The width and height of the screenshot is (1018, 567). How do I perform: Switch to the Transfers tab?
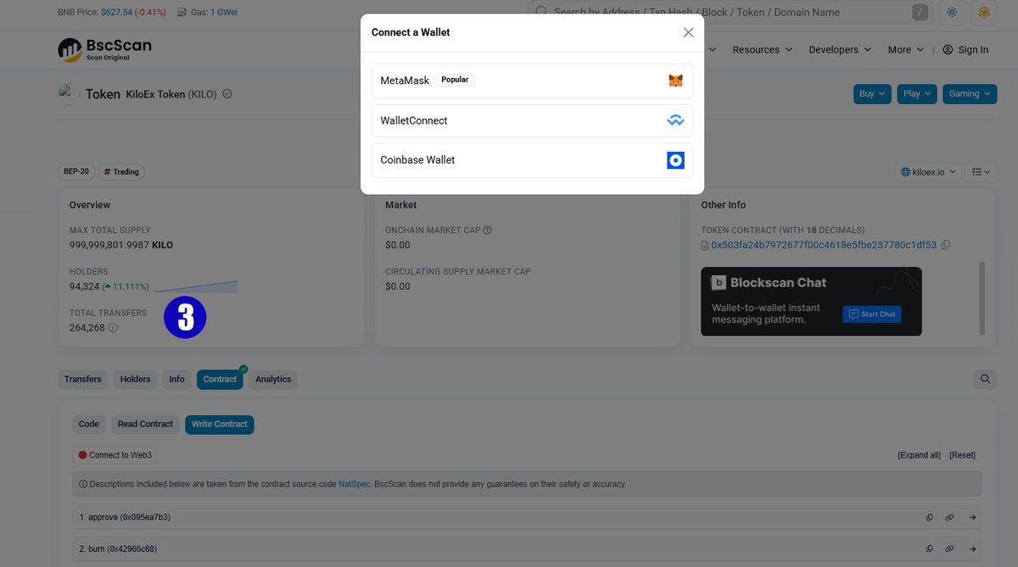coord(83,379)
